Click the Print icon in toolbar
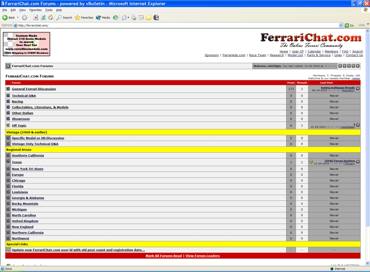Image resolution: width=370 pixels, height=272 pixels. point(134,17)
